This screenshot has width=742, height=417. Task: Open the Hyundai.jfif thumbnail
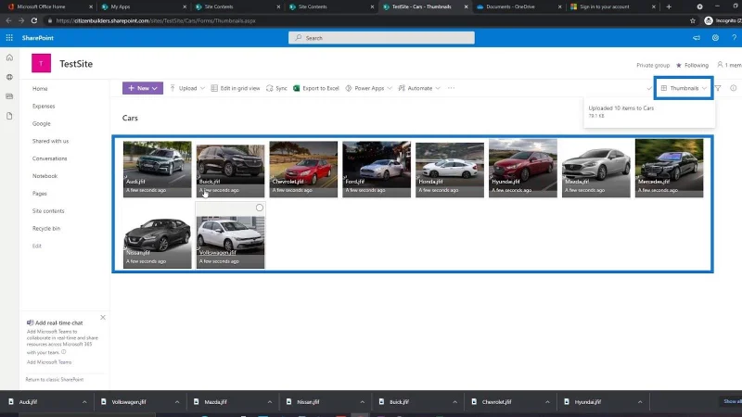tap(523, 169)
